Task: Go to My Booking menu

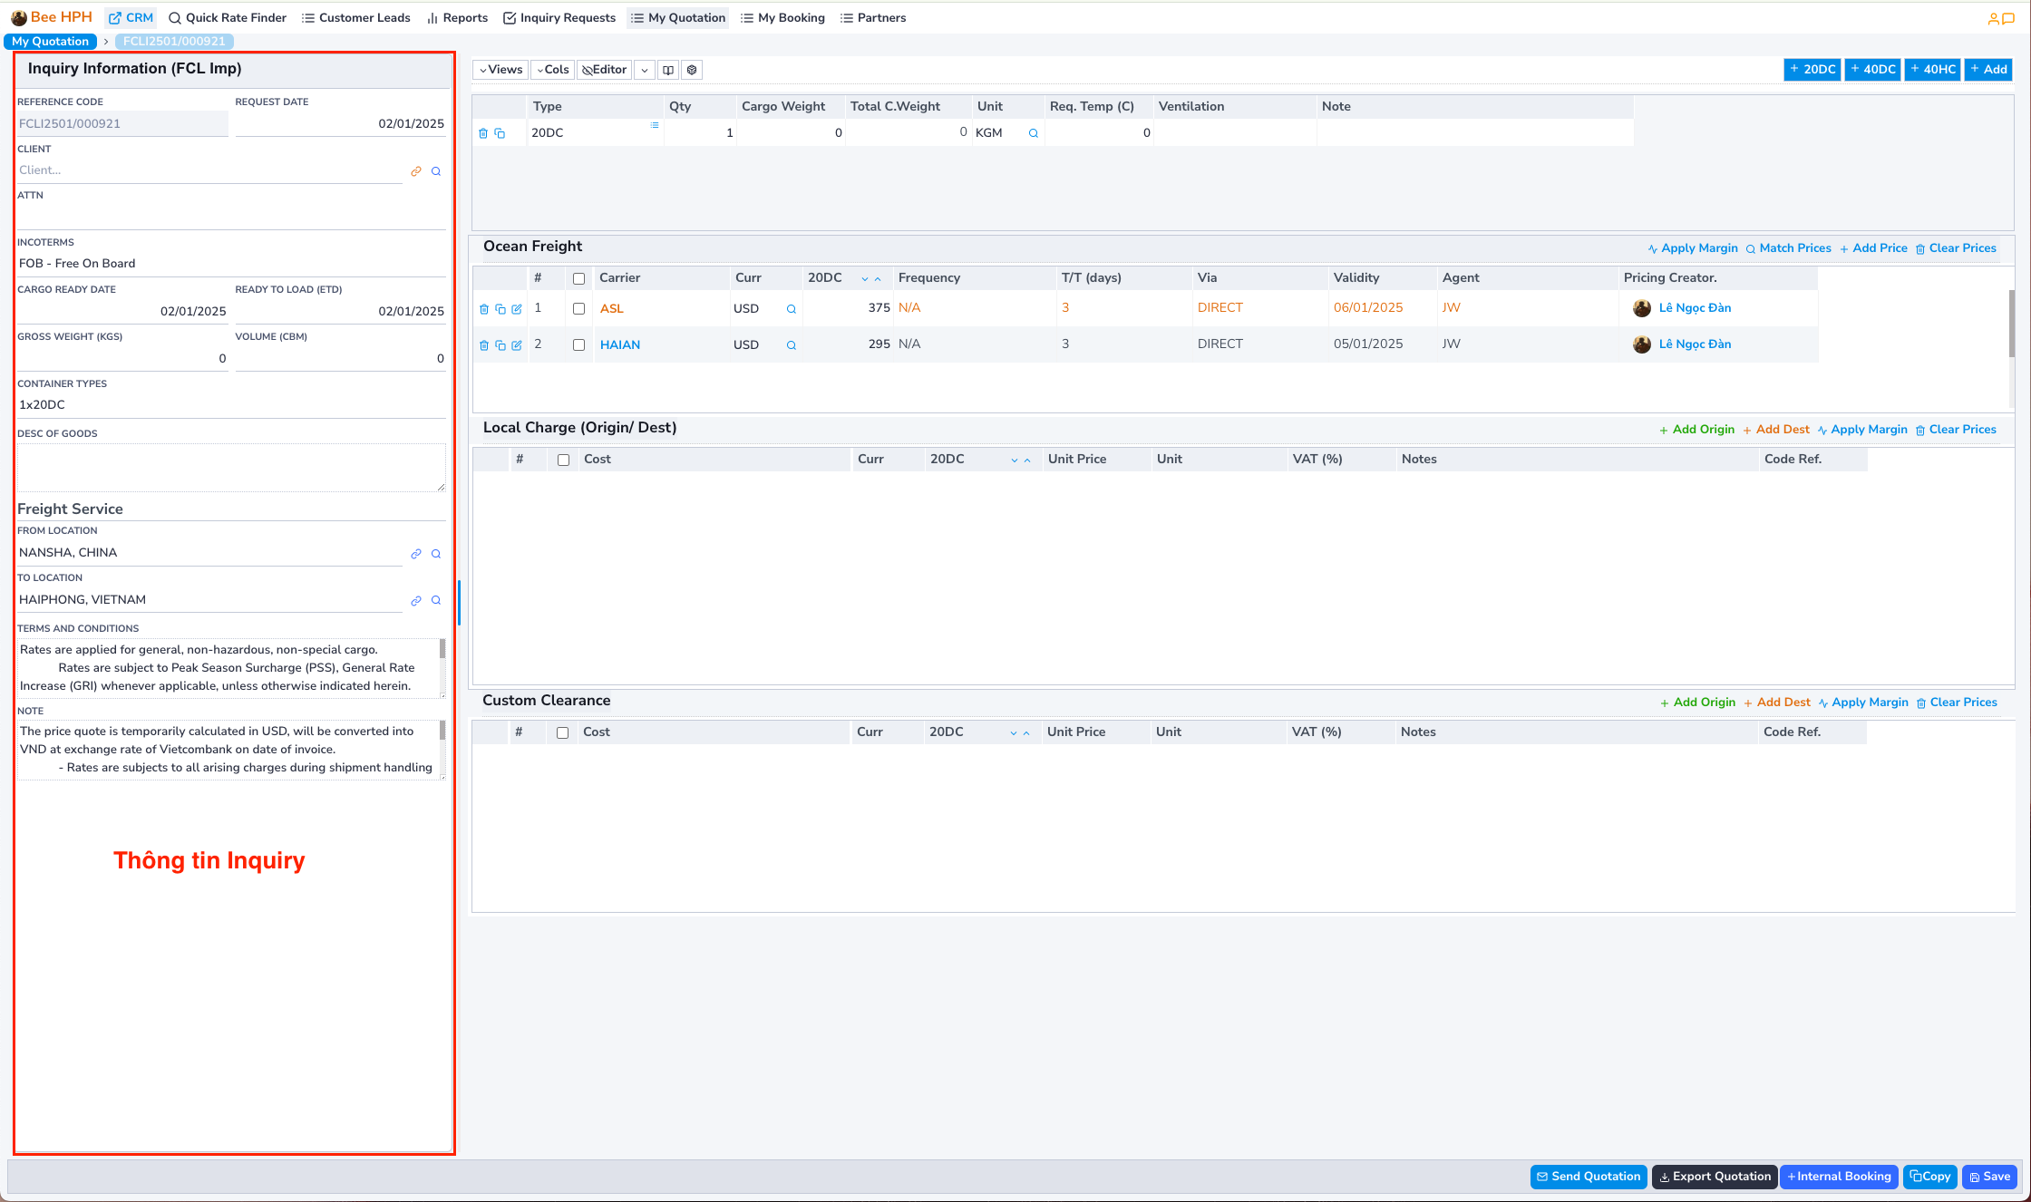Action: 782,18
